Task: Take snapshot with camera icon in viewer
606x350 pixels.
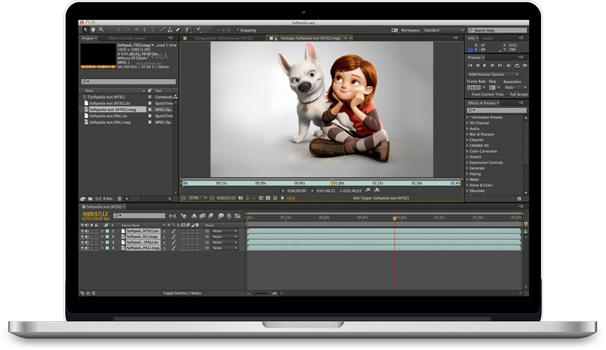Action: tap(240, 198)
